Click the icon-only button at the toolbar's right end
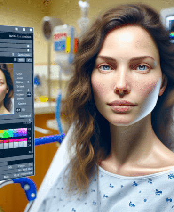Viewport: 174px width, 212px height. point(29,60)
